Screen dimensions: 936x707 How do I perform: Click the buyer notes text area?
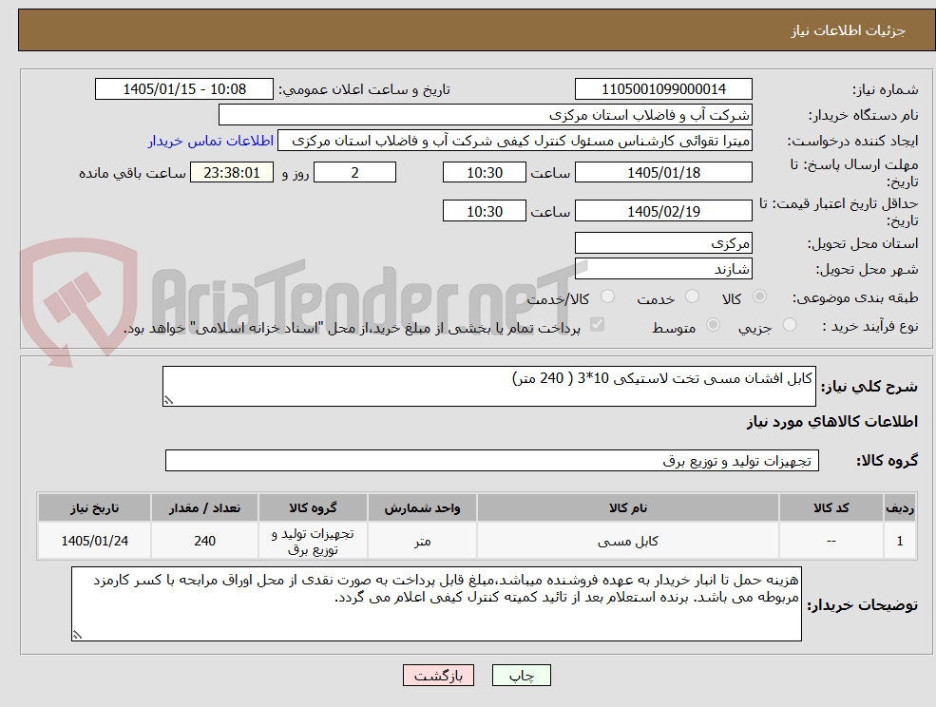[436, 604]
